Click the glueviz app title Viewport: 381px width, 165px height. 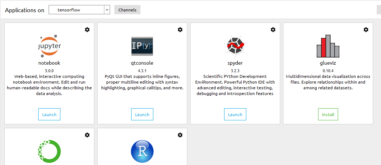328,63
